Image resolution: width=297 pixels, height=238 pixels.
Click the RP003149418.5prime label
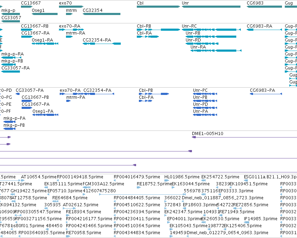coord(80,177)
